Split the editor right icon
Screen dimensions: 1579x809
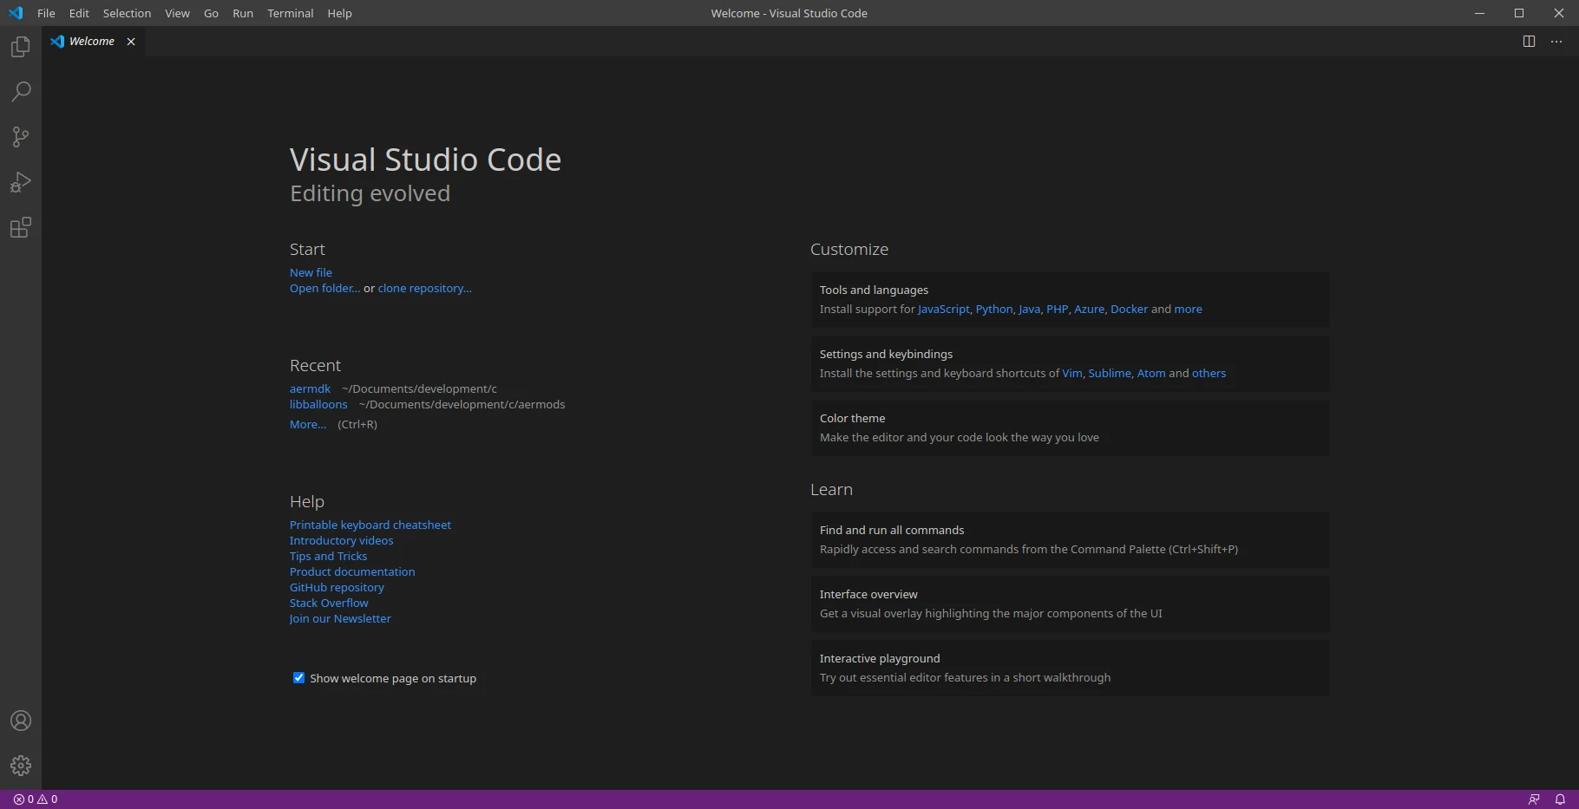[1529, 42]
